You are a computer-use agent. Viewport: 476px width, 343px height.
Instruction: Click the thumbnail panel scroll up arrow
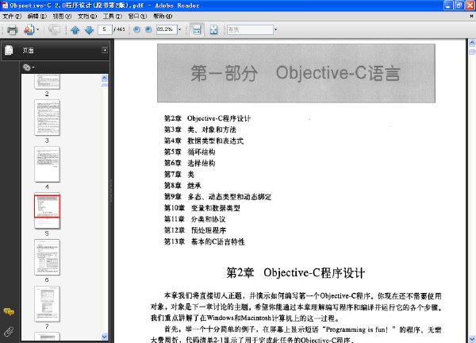click(105, 78)
